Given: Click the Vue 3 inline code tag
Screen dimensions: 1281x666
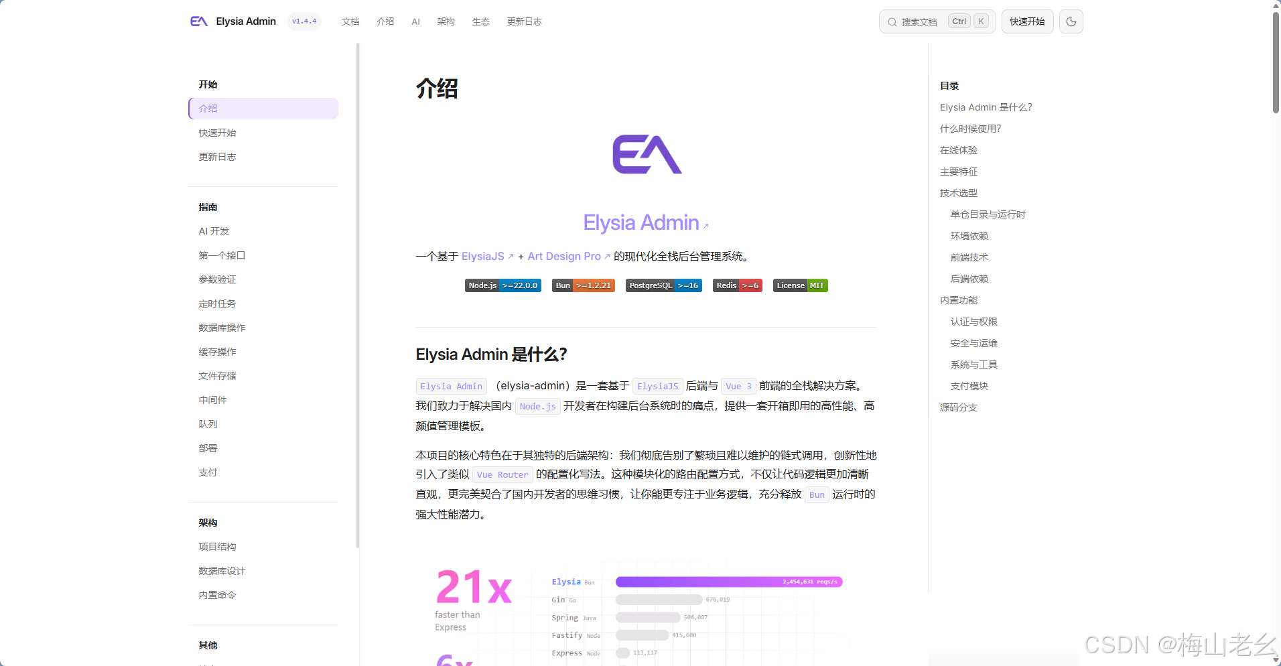Looking at the screenshot, I should click(x=738, y=386).
